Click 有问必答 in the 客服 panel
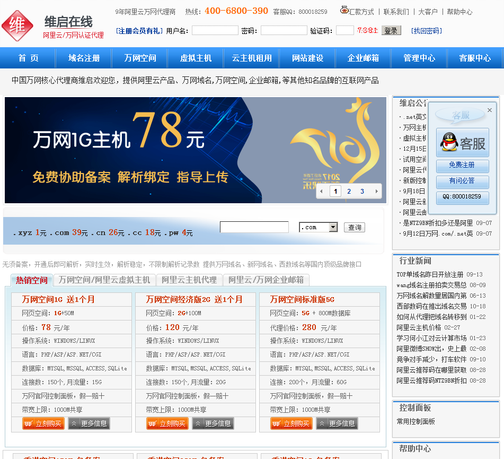The image size is (504, 459). tap(462, 181)
